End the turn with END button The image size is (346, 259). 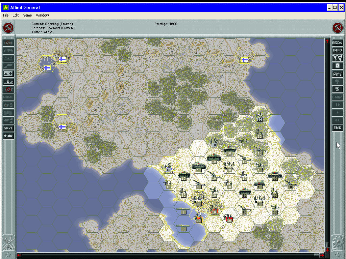337,128
